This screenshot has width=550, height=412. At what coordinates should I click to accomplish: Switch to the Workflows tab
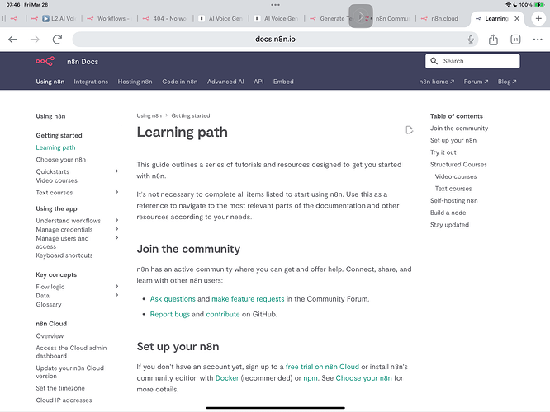pyautogui.click(x=109, y=19)
